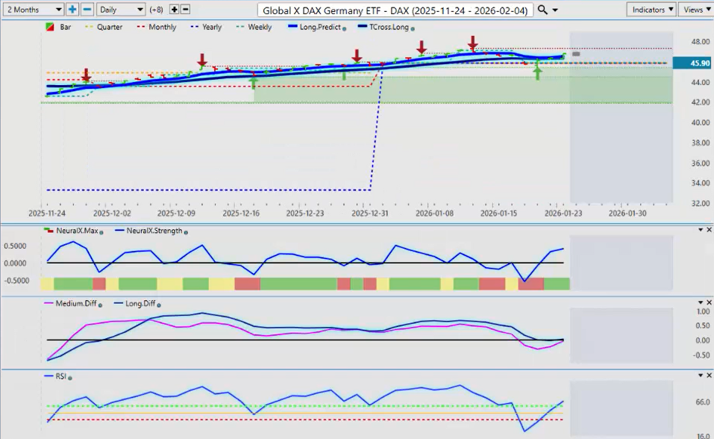This screenshot has width=714, height=439.
Task: Open the 2 Months time range dropdown
Action: click(x=33, y=10)
